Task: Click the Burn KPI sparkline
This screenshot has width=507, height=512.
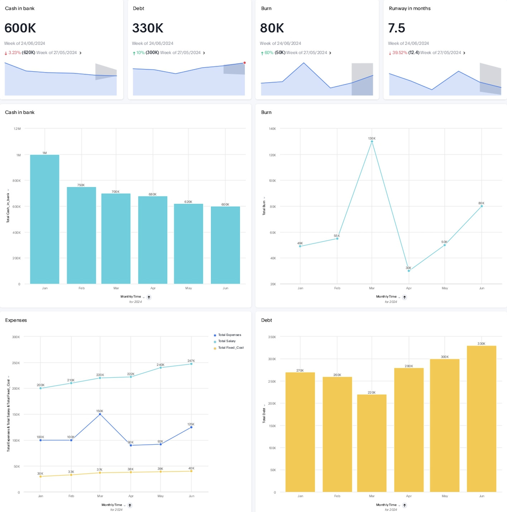Action: [317, 79]
